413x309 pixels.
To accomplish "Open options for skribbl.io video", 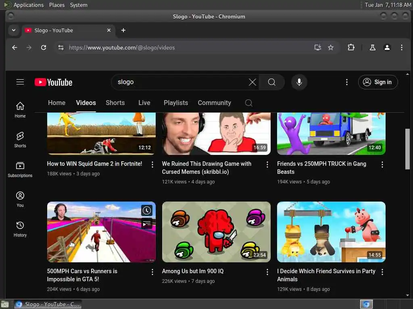I will [267, 165].
